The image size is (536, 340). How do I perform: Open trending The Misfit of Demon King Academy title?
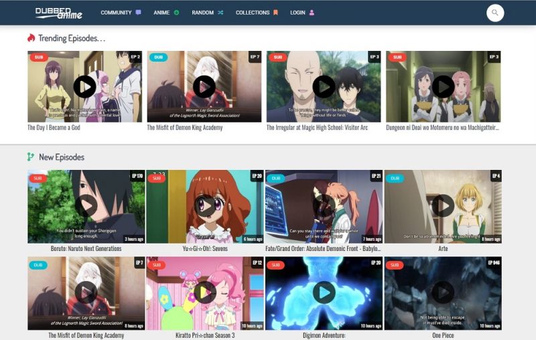coord(185,127)
